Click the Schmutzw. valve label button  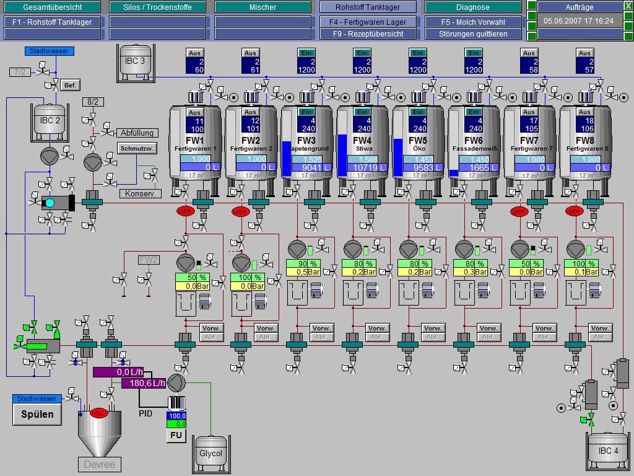pos(136,148)
